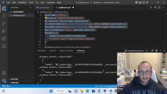The image size is (167, 94).
Task: Click the Run Selection icon in editor toolbar
Action: pyautogui.click(x=155, y=8)
